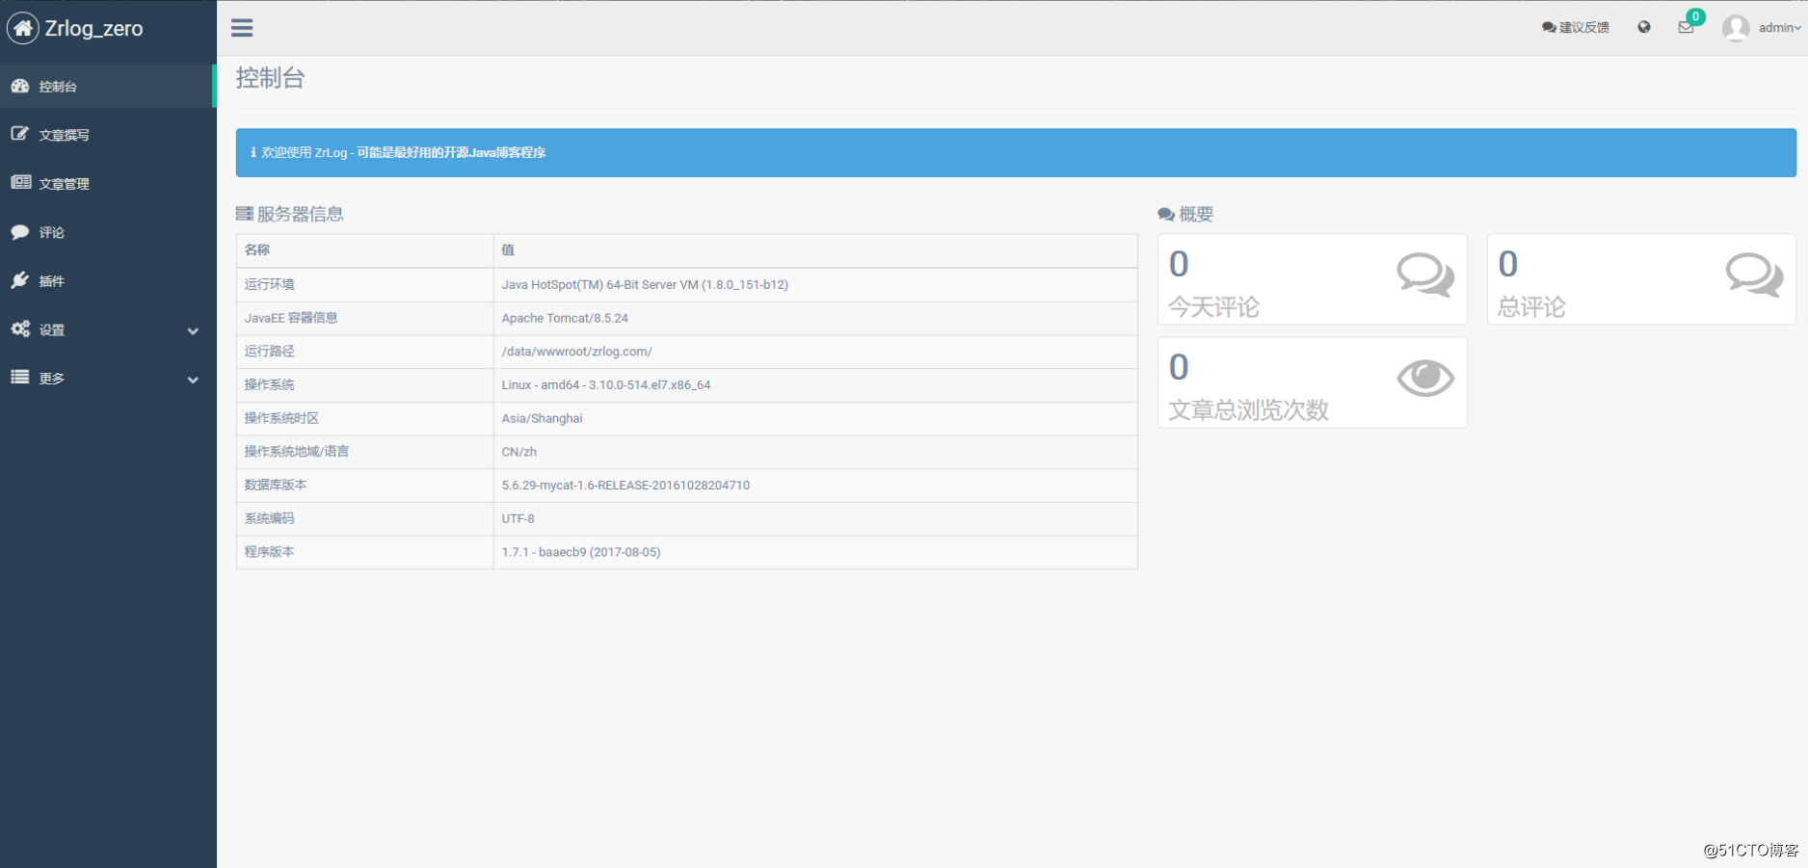The height and width of the screenshot is (868, 1808).
Task: Click the 总评论 comments bubble icon
Action: tap(1754, 275)
